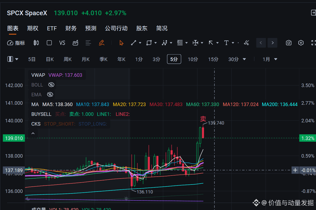This screenshot has height=210, width=316.
Task: Click the MA200: 136.444 legend value
Action: (x=280, y=104)
